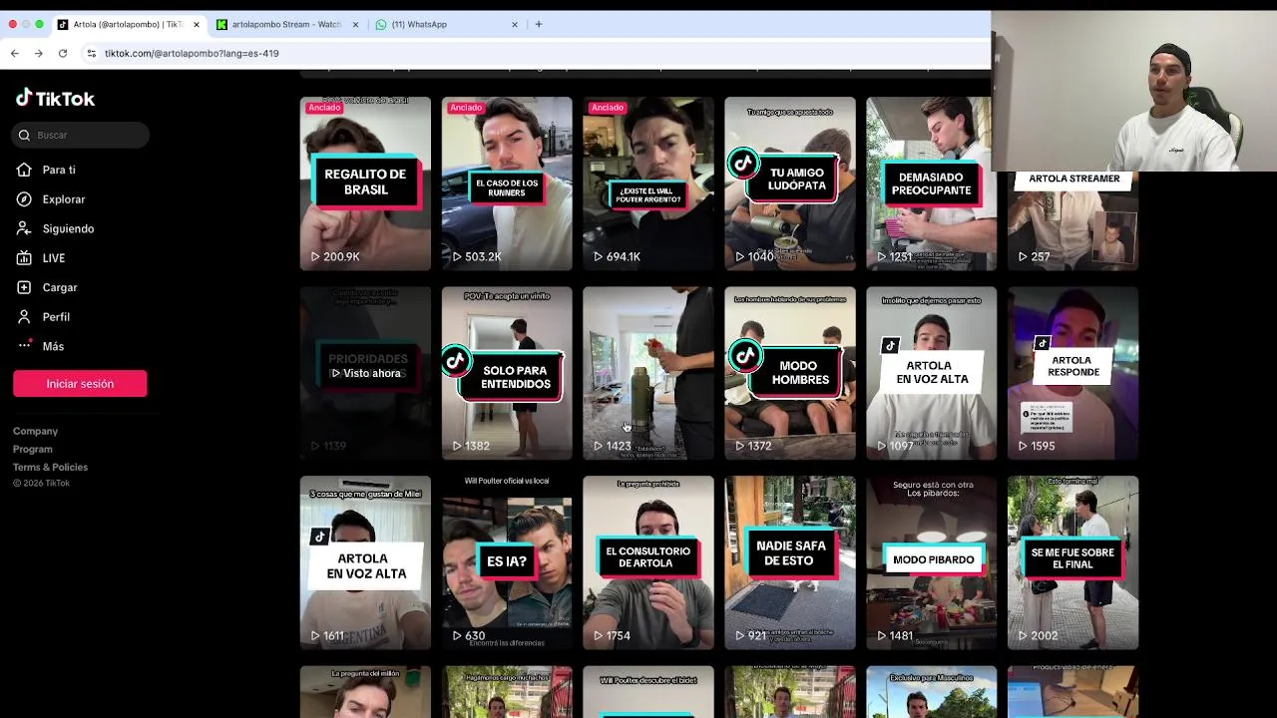Screen dimensions: 1277x718
Task: Open the Es IA? video
Action: [507, 562]
